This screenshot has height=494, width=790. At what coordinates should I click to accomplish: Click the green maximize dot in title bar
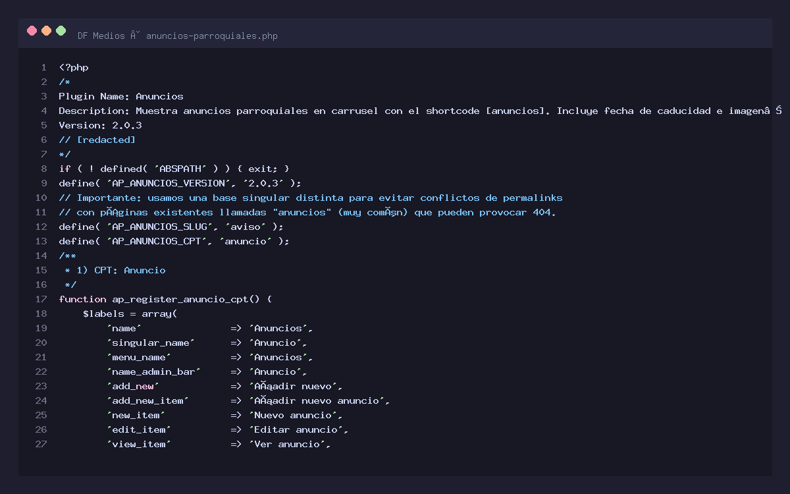61,30
